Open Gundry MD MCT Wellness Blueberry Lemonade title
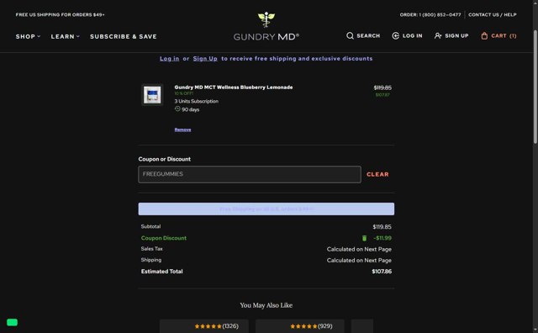This screenshot has width=538, height=333. [234, 87]
